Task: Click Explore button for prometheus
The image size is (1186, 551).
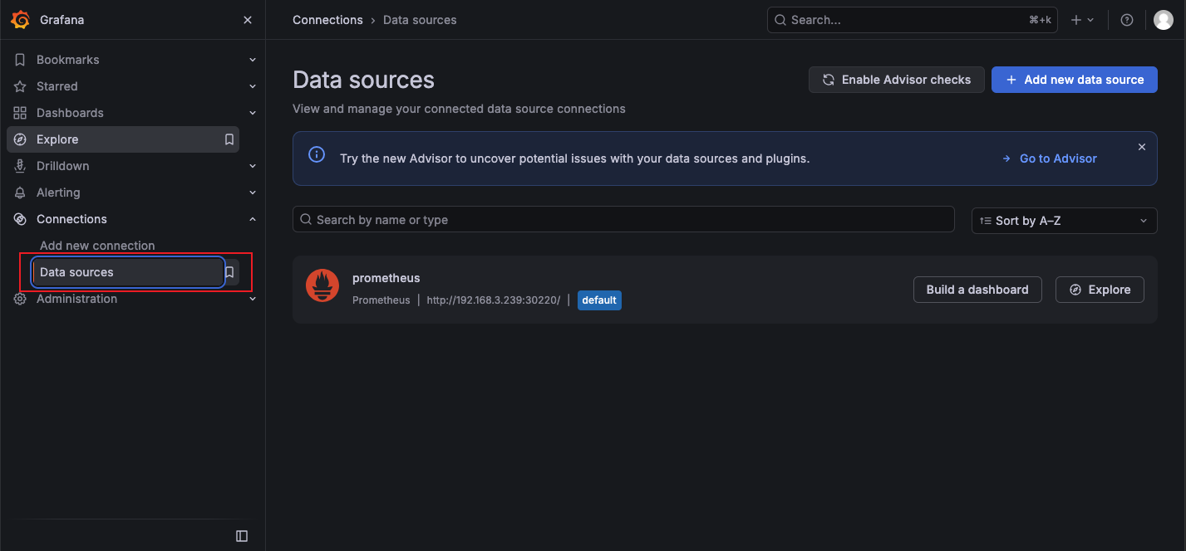Action: click(x=1100, y=290)
